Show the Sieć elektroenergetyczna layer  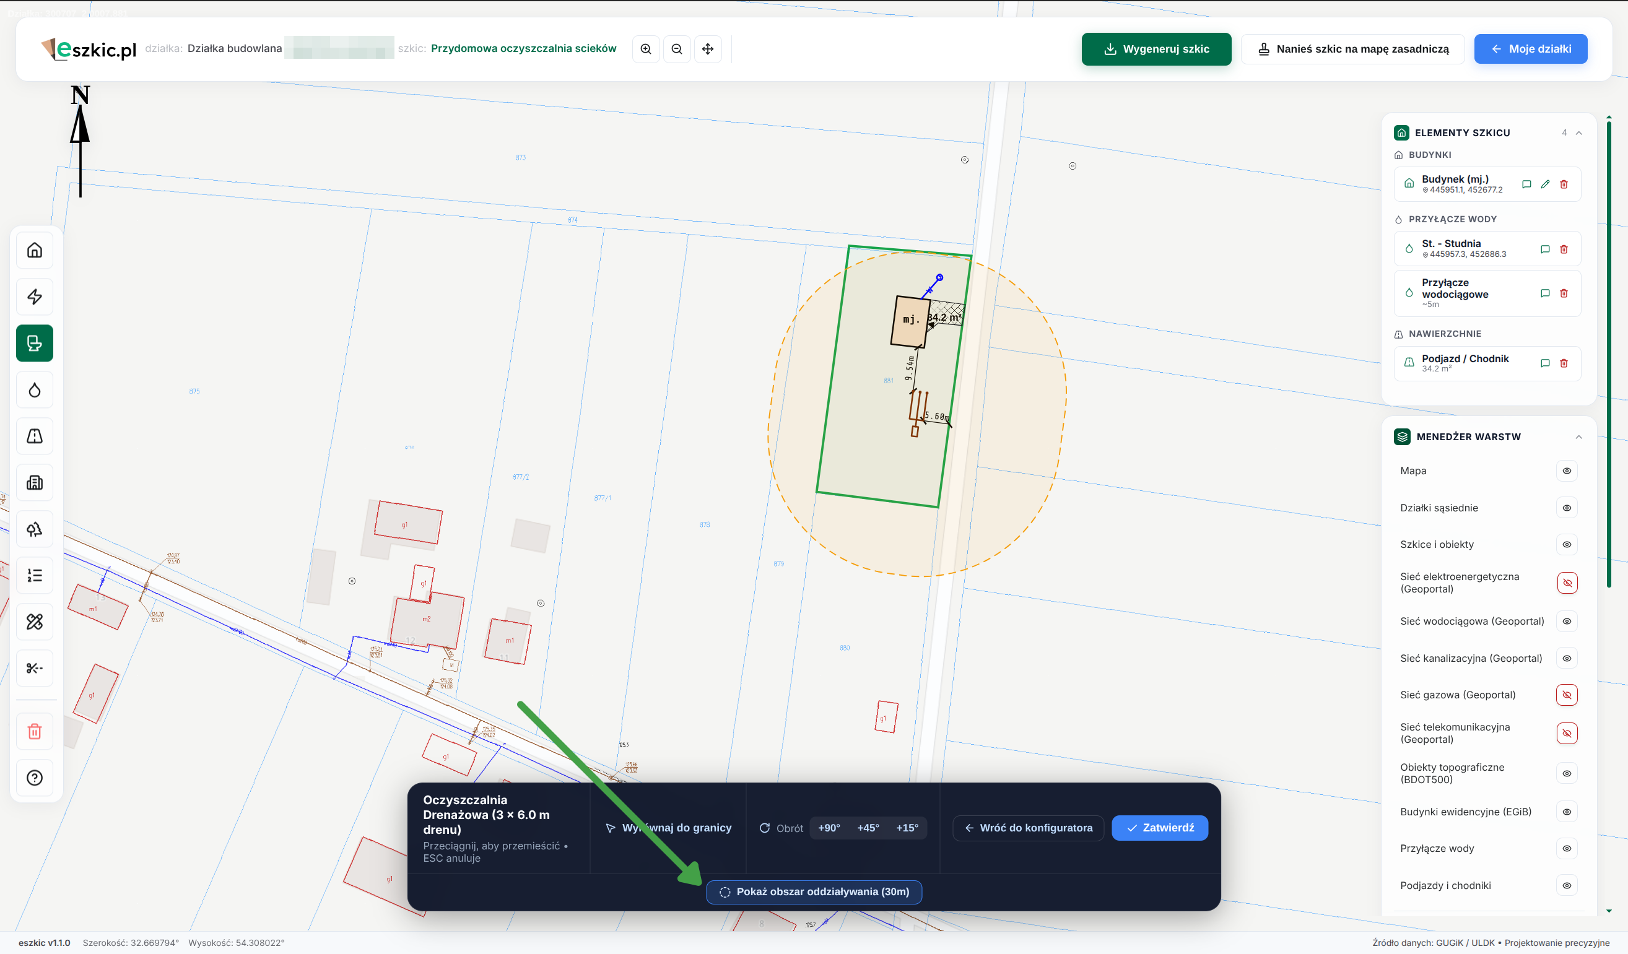pyautogui.click(x=1567, y=583)
